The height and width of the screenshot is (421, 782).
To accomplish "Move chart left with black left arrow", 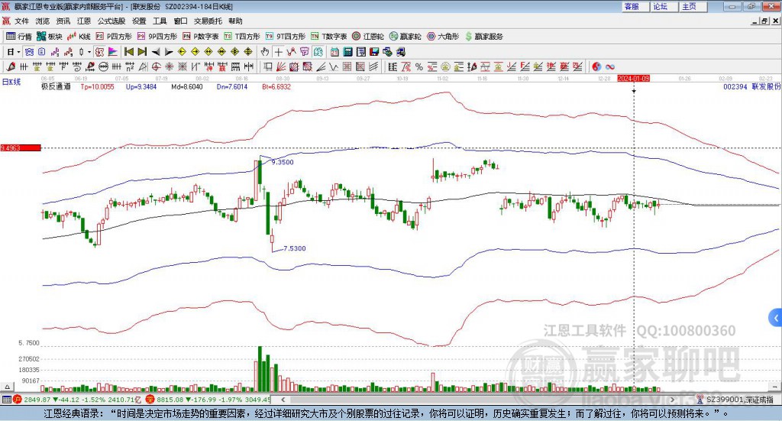I will point(156,51).
